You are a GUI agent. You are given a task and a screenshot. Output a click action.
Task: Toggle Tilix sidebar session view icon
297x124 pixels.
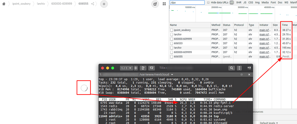pyautogui.click(x=249, y=67)
